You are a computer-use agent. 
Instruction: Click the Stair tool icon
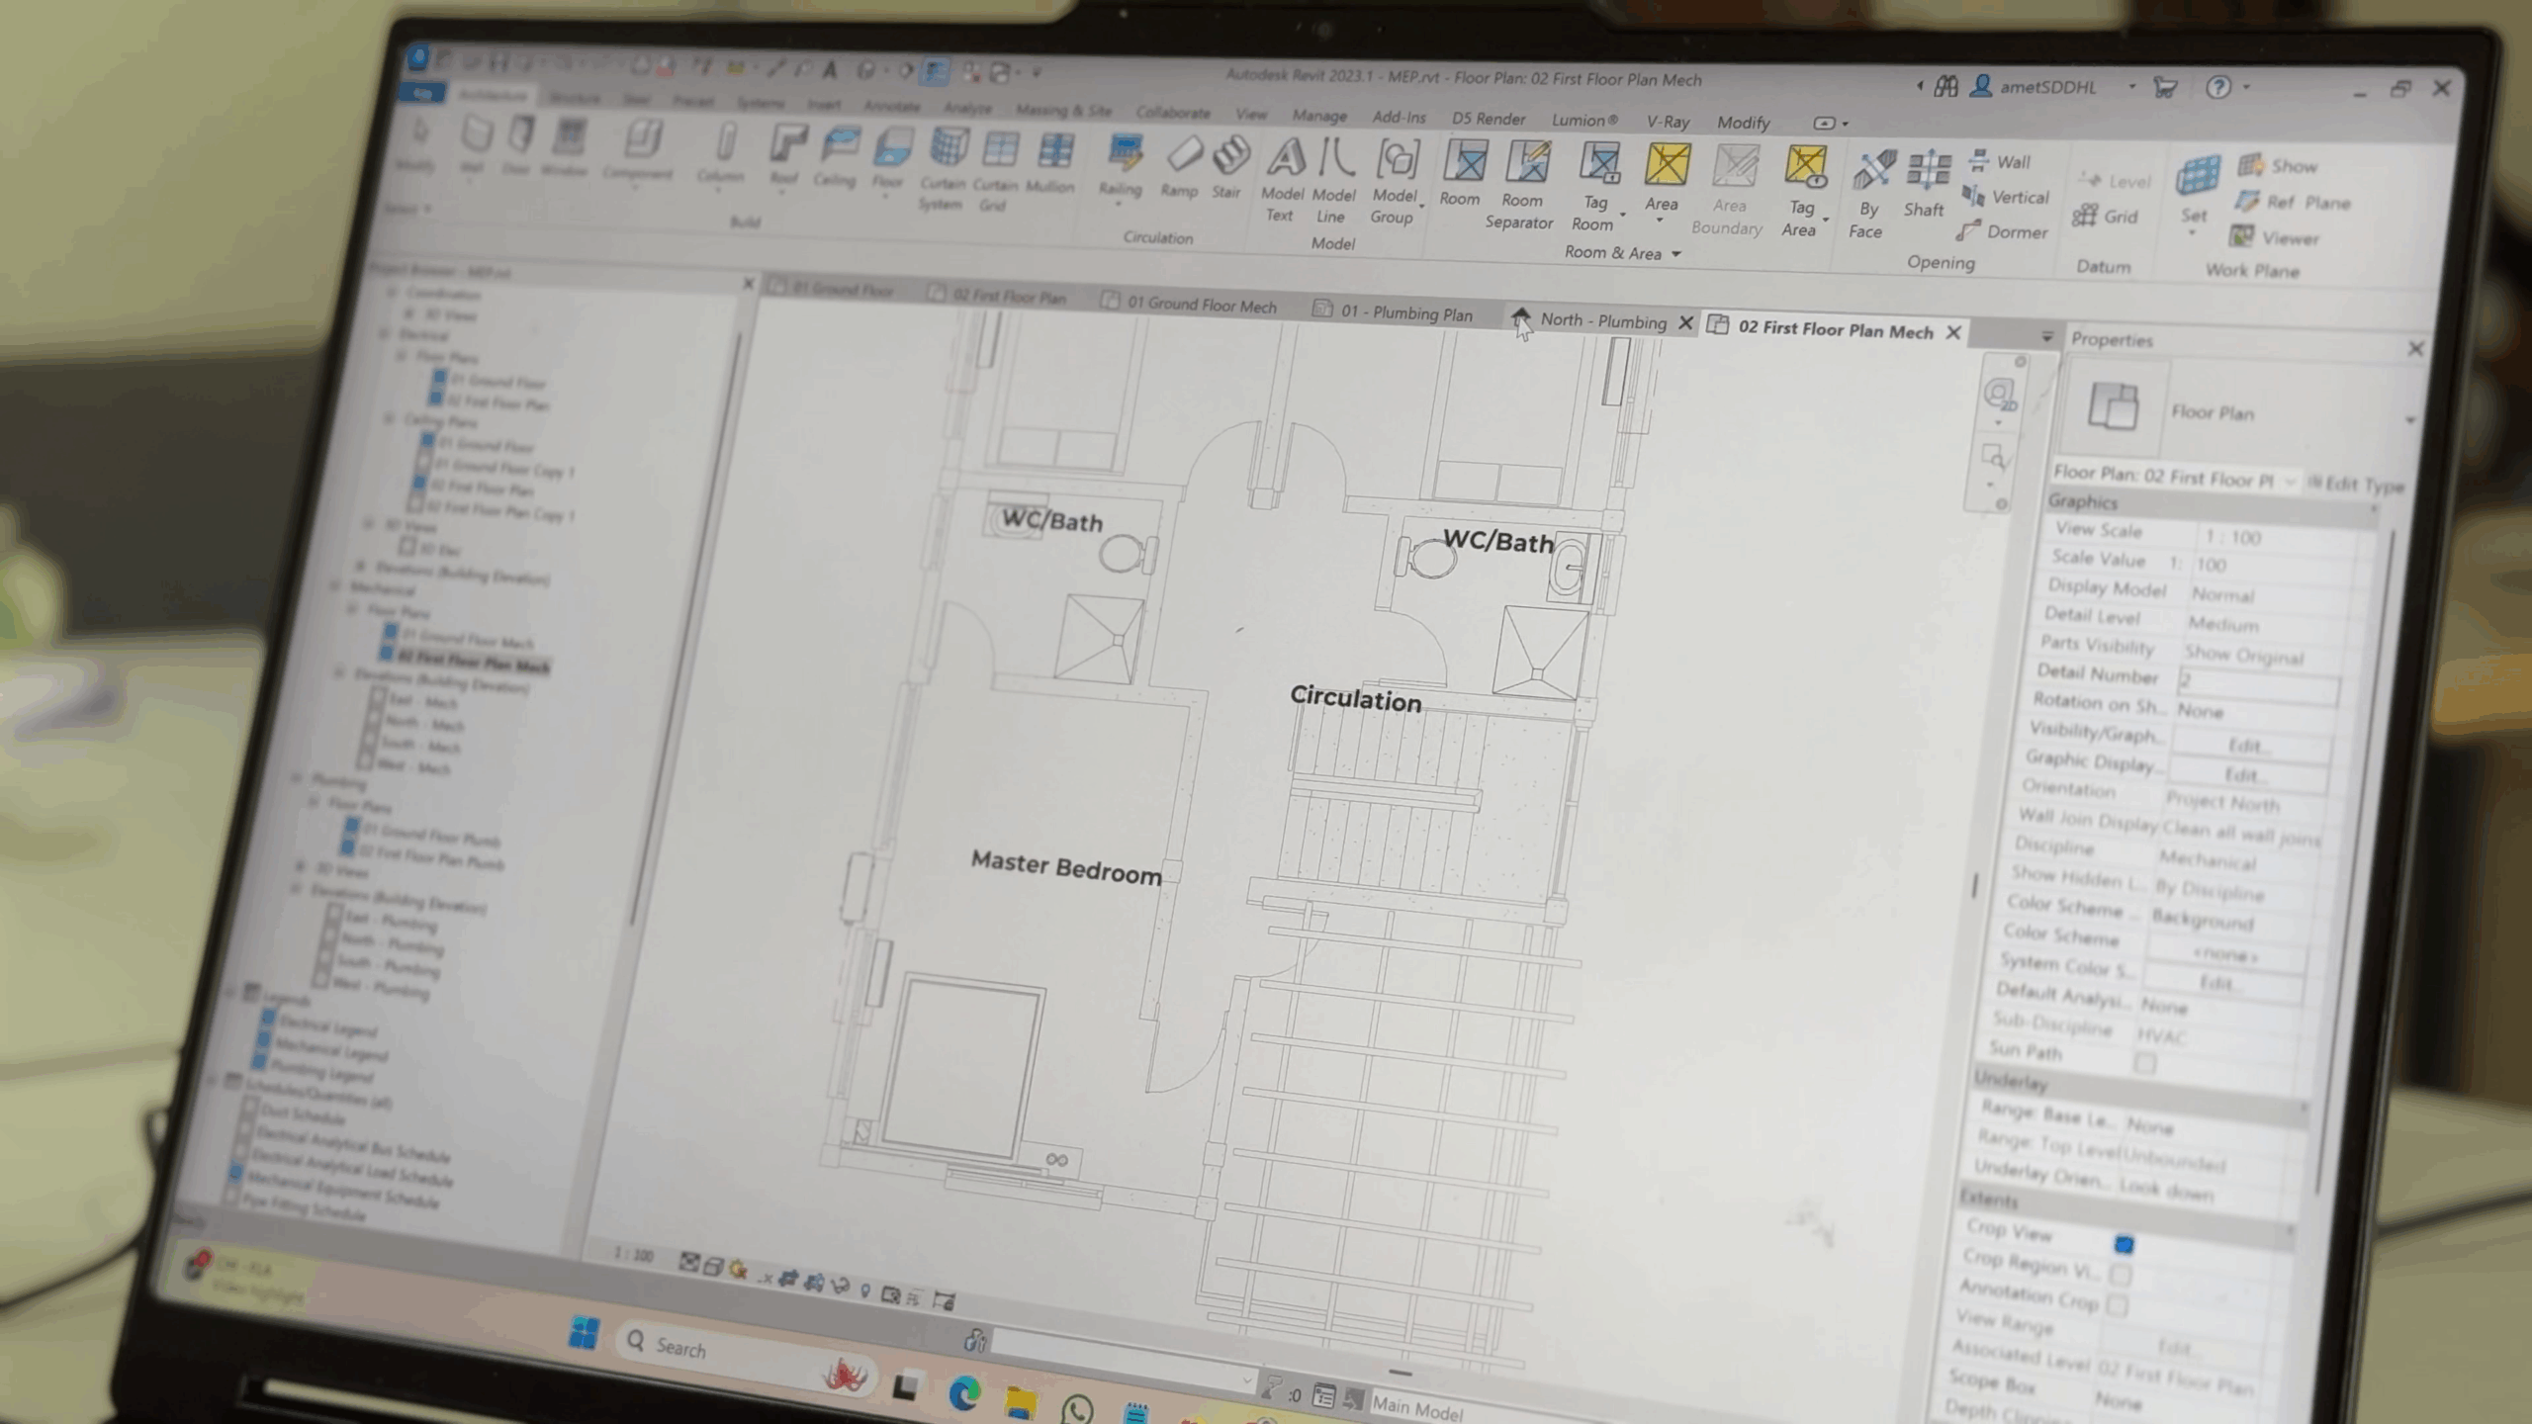point(1230,156)
